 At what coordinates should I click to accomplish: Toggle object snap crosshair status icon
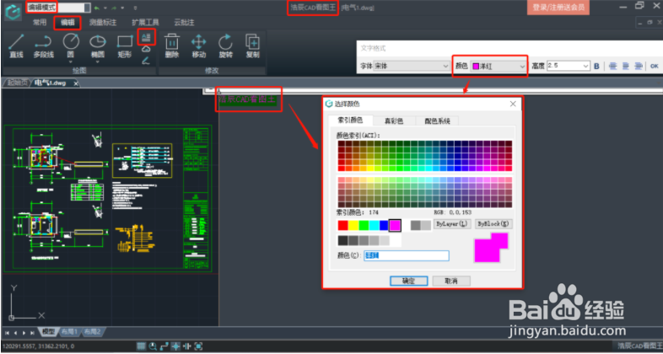click(x=176, y=346)
